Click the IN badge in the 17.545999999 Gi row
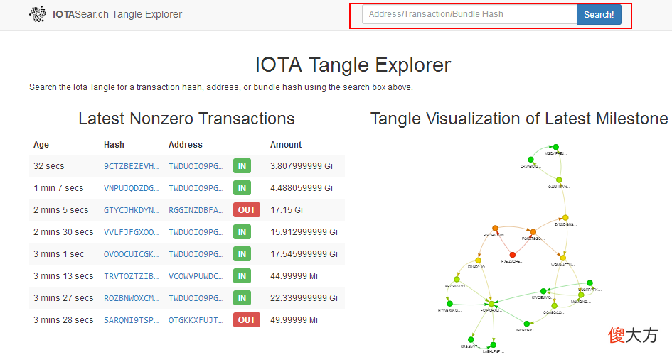 [x=242, y=254]
